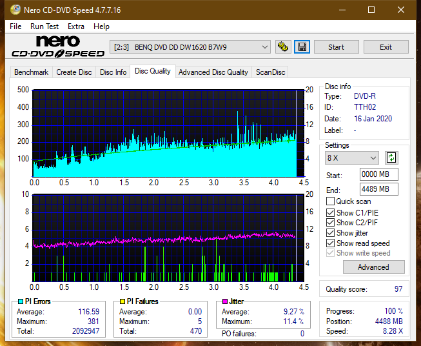Uncheck Show C2/PIF option
The width and height of the screenshot is (421, 346).
click(x=330, y=223)
